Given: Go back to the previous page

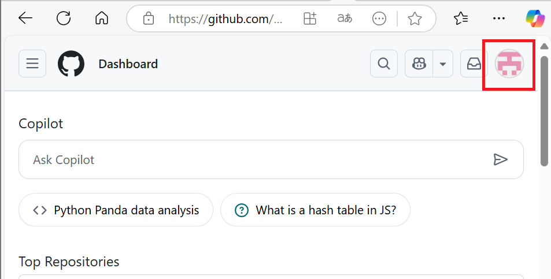Looking at the screenshot, I should click(x=25, y=18).
